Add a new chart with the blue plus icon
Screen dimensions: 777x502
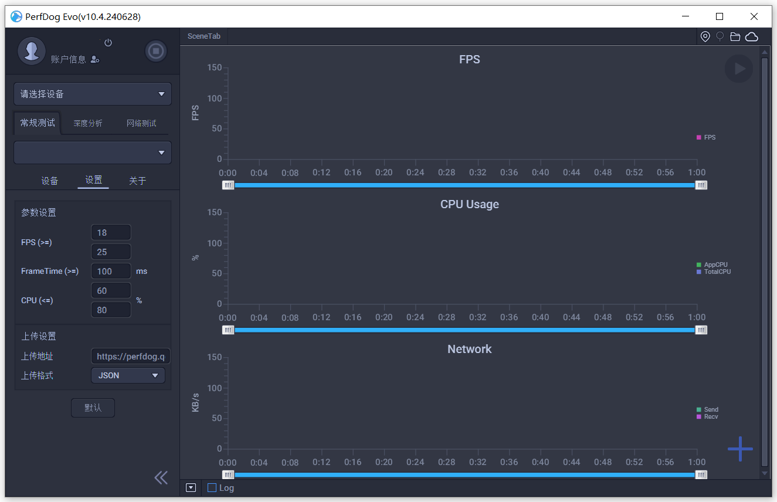(740, 449)
